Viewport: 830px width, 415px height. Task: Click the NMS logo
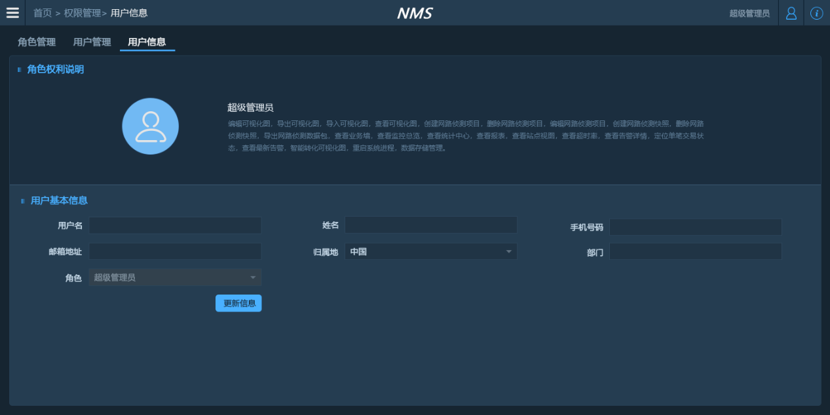coord(415,13)
